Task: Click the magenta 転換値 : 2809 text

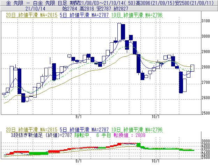Action: pos(129,135)
